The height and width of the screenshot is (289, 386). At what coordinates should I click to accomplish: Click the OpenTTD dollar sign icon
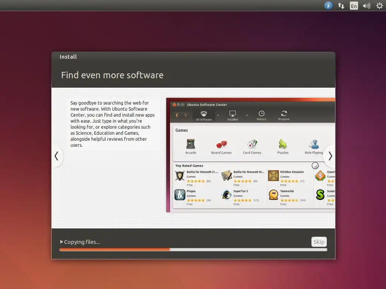320,176
